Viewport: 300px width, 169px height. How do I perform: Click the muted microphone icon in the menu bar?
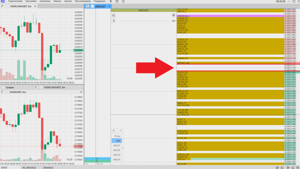click(x=111, y=1)
